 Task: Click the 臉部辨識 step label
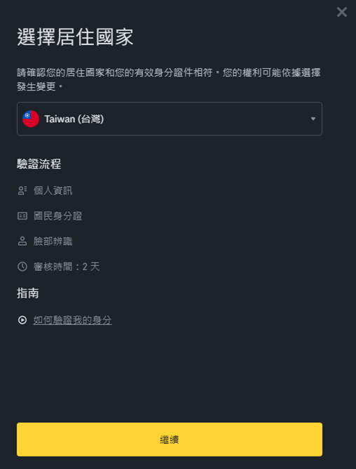coord(53,241)
